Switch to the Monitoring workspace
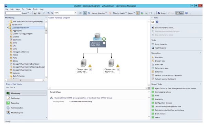Viewport: 207px width, 127px height. 26,93
